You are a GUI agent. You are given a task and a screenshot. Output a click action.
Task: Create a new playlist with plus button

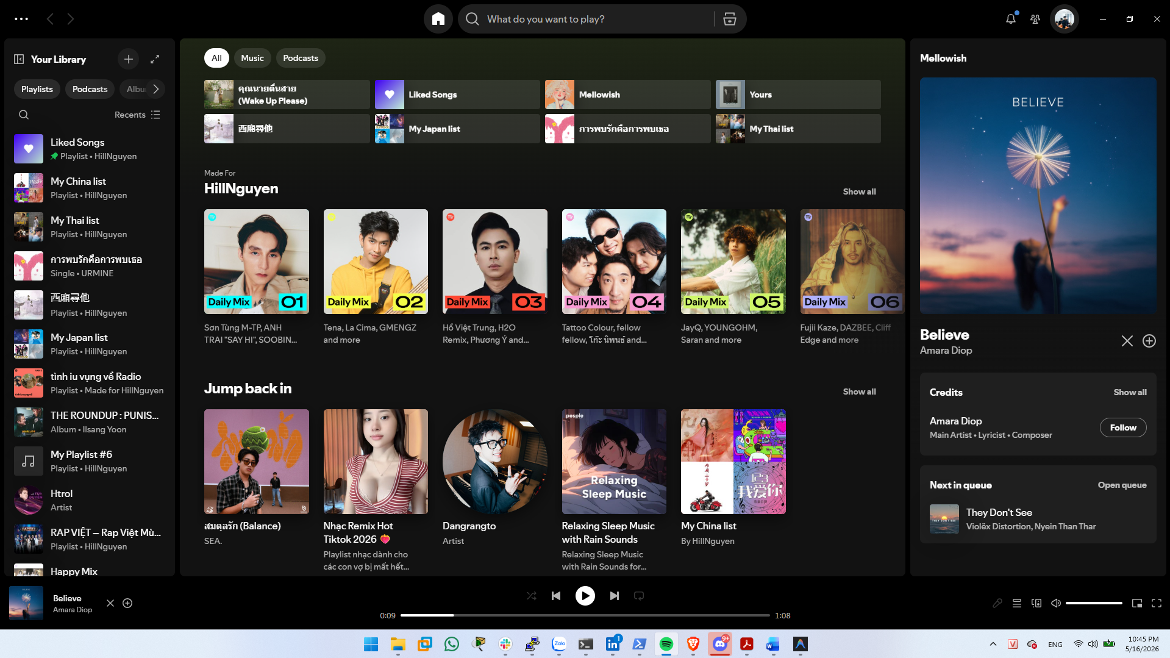click(129, 59)
